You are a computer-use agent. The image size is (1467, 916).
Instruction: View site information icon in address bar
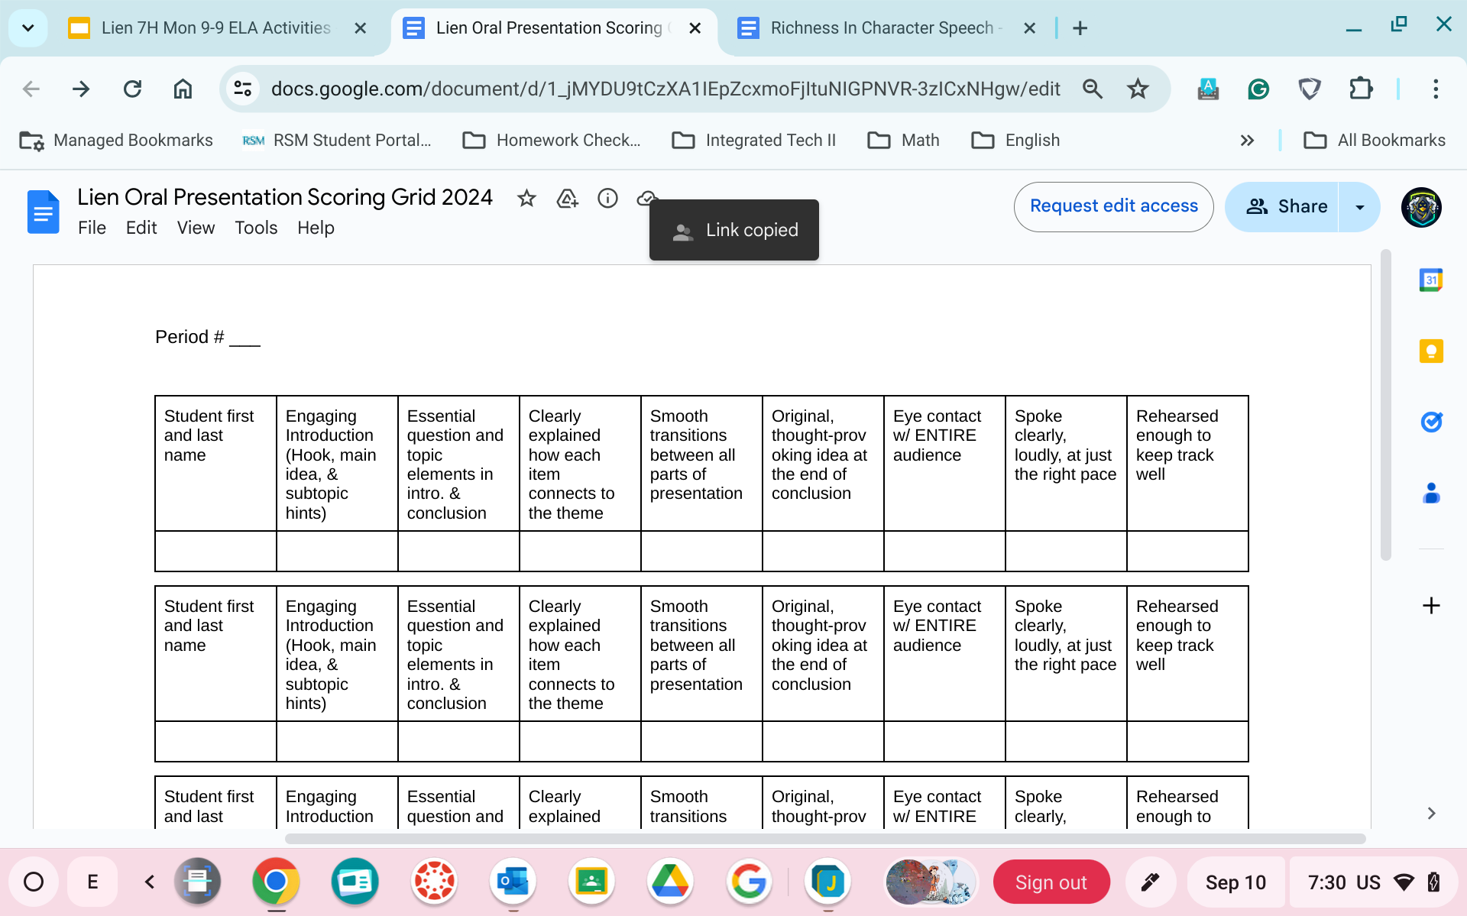click(243, 89)
